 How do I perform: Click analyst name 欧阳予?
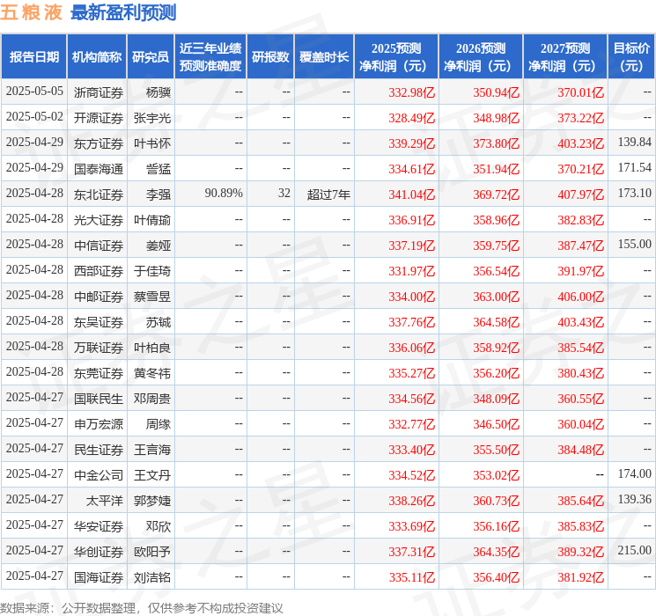coord(152,551)
